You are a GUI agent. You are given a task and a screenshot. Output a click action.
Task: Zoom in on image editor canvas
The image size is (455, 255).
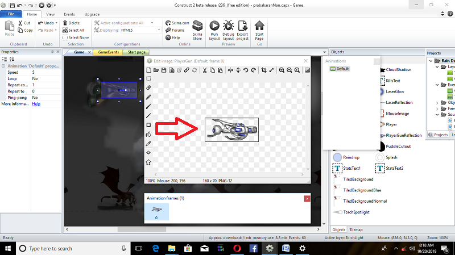pos(282,70)
